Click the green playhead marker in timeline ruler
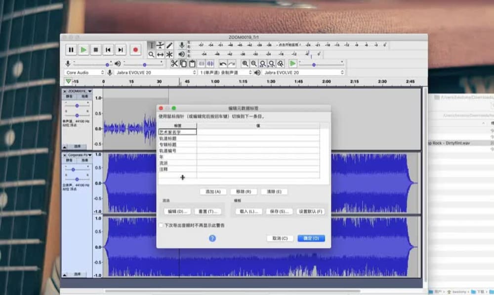This screenshot has width=494, height=295. [68, 81]
